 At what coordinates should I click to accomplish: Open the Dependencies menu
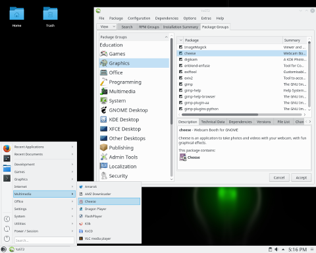tap(167, 18)
